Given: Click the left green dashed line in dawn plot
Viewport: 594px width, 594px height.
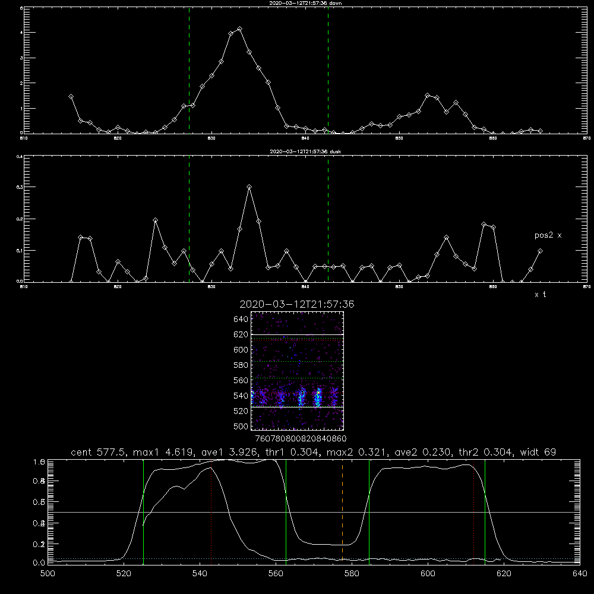Looking at the screenshot, I should [189, 70].
